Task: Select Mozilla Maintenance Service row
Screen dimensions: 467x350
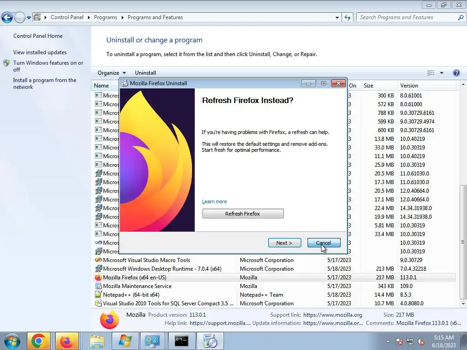Action: coord(274,286)
